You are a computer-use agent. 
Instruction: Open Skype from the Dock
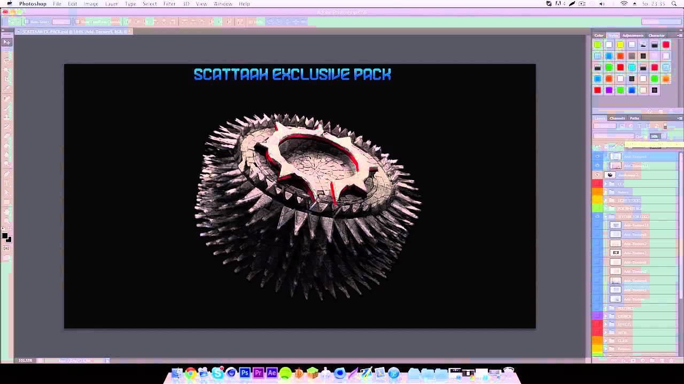pos(217,373)
